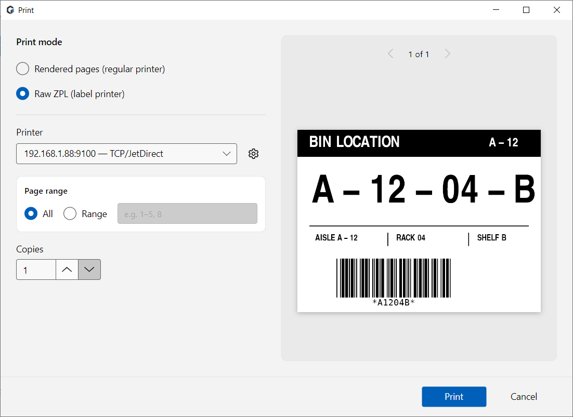Viewport: 573px width, 417px height.
Task: Close the Print window
Action: click(x=556, y=10)
